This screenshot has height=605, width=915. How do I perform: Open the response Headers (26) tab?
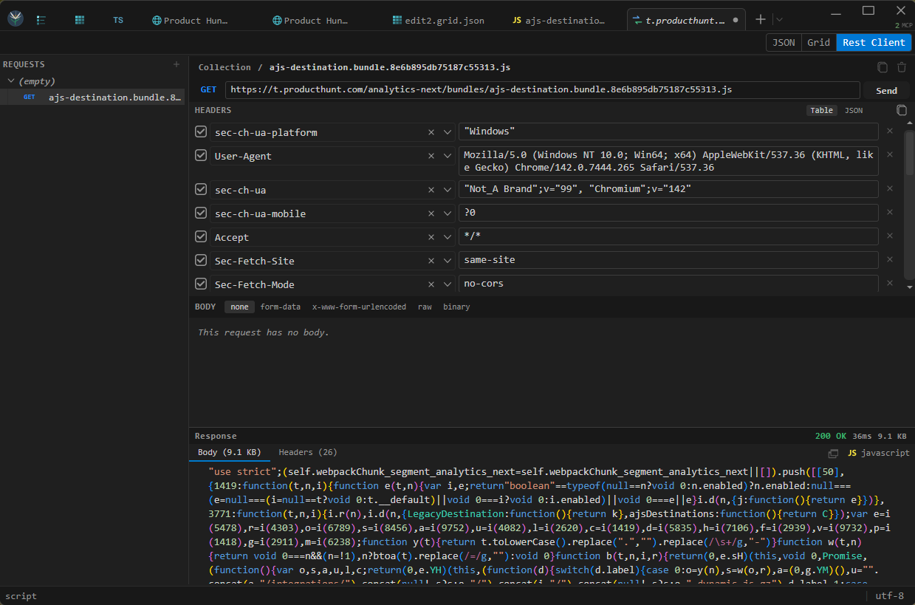[x=307, y=452]
